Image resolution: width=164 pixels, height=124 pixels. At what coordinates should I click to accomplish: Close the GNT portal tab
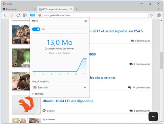(71, 9)
